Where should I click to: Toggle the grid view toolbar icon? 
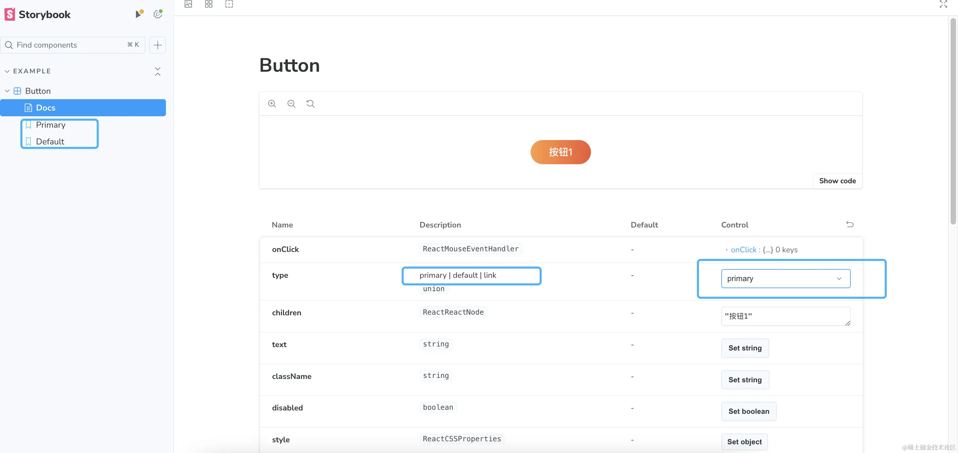point(208,4)
